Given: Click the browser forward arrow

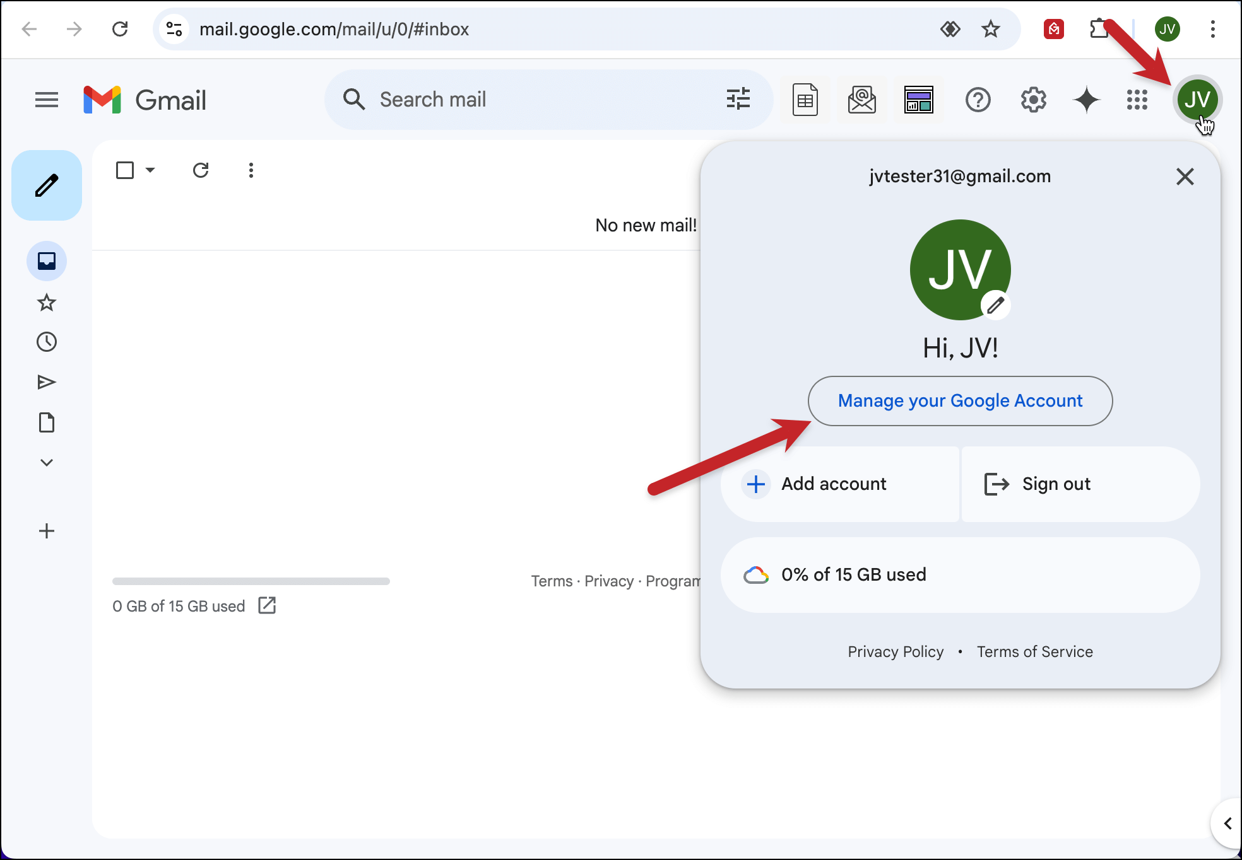Looking at the screenshot, I should [74, 29].
